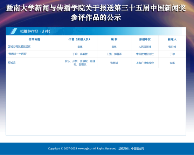Click the slanted blue icon beside 拟推荐作品
This screenshot has height=155, width=194.
click(x=13, y=31)
